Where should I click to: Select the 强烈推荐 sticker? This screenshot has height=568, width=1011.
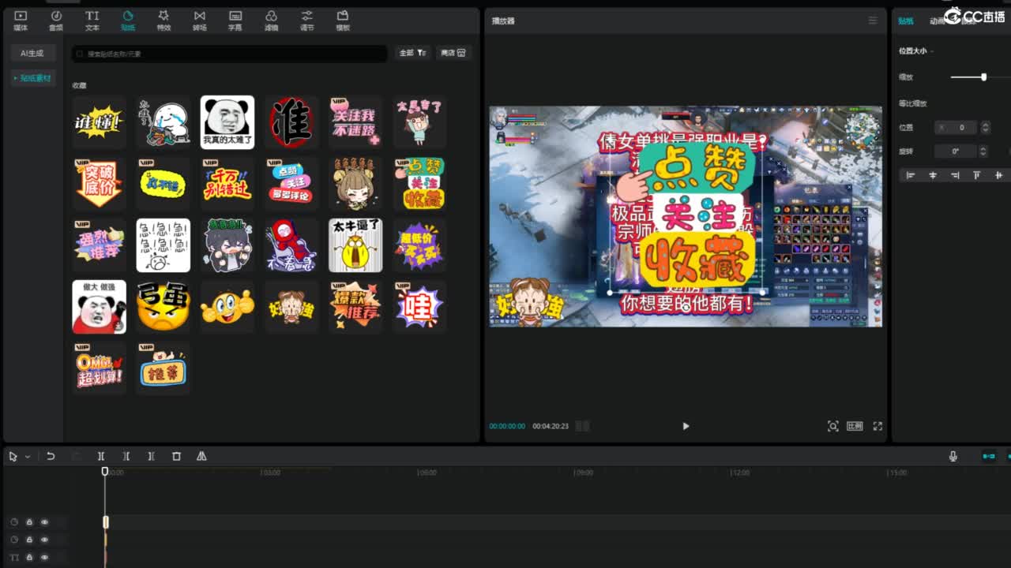click(x=99, y=245)
